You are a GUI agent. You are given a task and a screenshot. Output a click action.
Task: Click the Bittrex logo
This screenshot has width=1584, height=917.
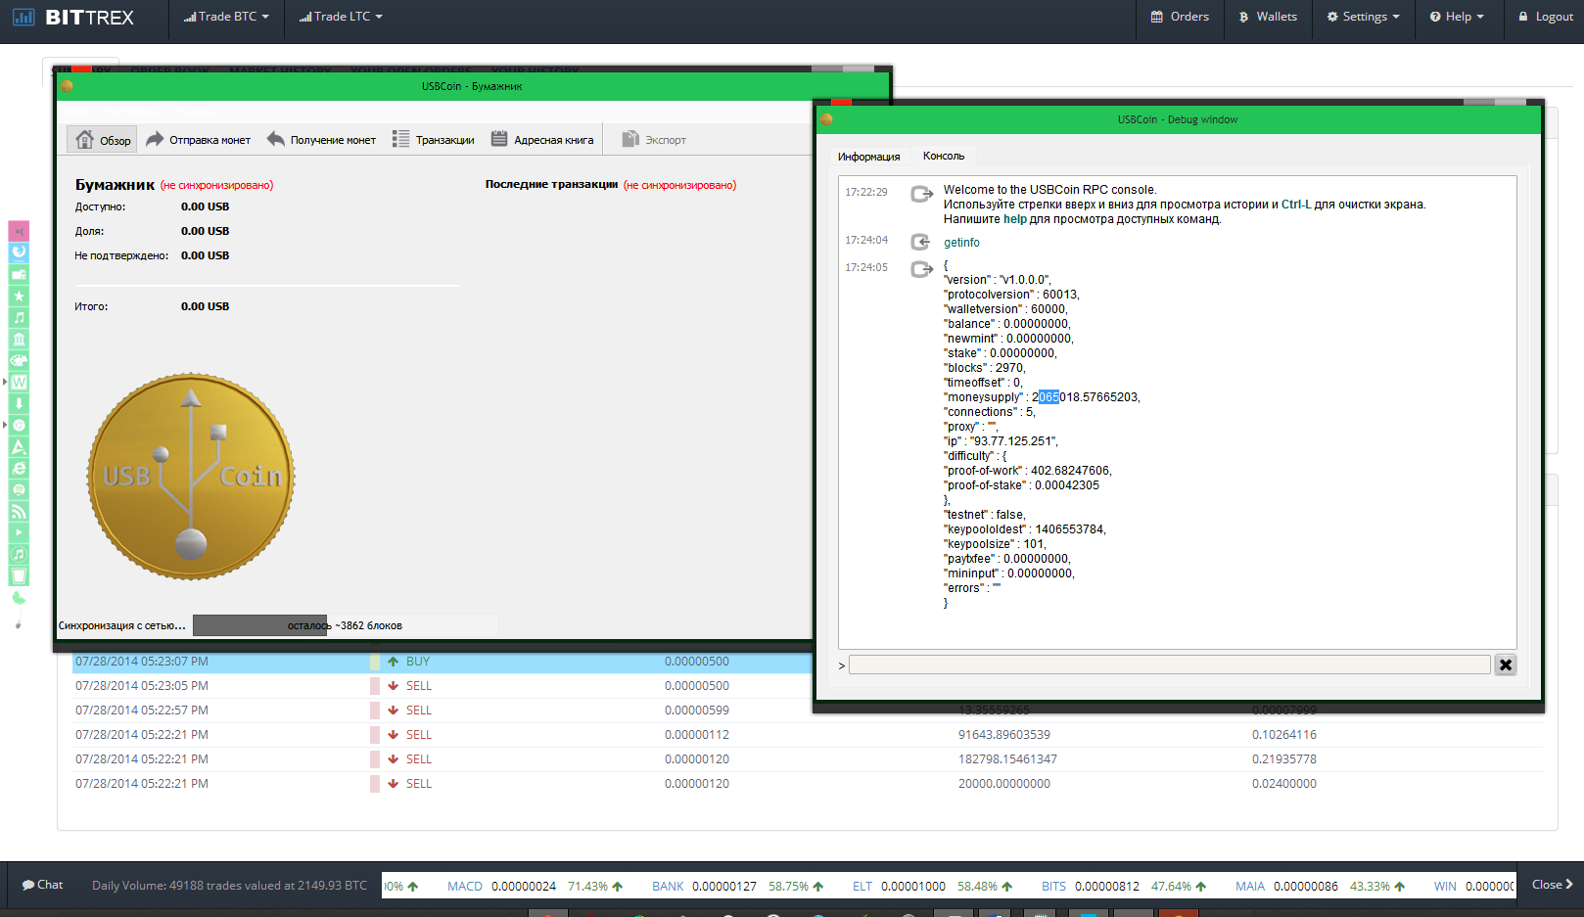click(x=72, y=17)
